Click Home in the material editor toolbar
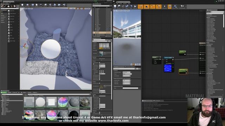 (x=131, y=7)
